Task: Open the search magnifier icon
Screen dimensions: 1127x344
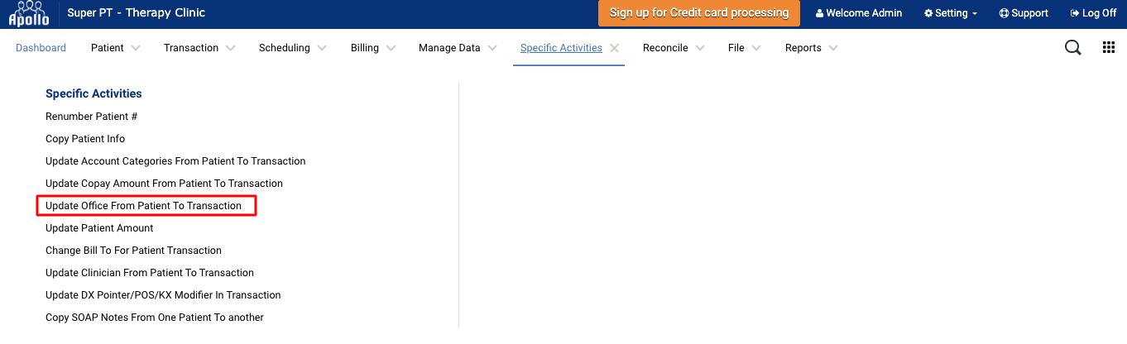Action: (1072, 48)
